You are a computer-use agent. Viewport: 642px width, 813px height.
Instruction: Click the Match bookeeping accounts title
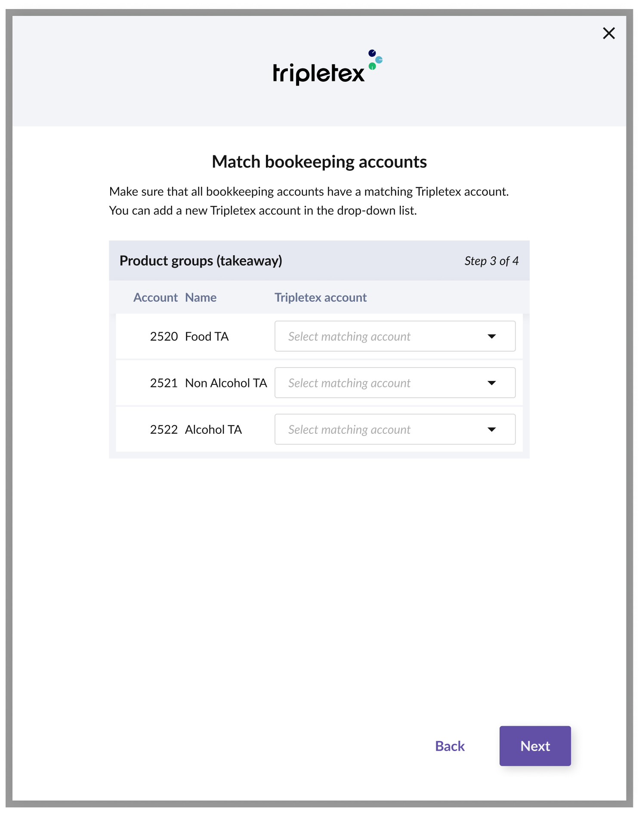319,162
